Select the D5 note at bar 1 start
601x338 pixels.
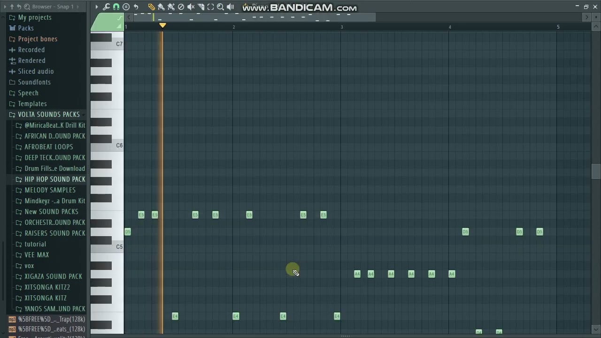coord(127,232)
